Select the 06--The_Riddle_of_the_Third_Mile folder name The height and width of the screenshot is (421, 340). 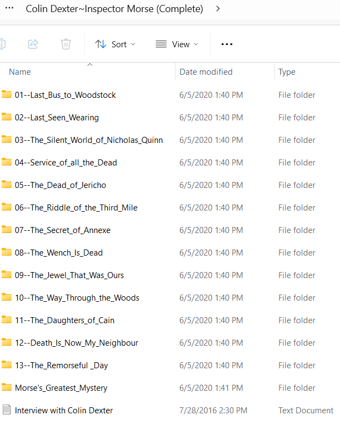click(76, 208)
